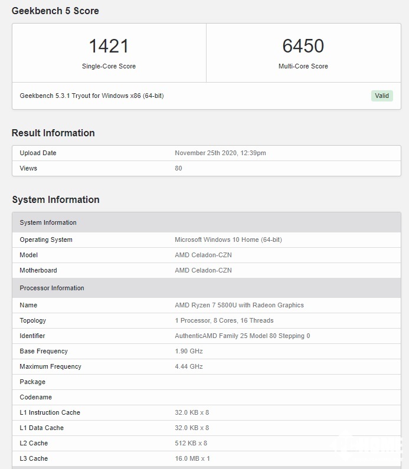Click the L2 Cache value 512 KB x 8
Screen dimensions: 409x469
pos(191,443)
